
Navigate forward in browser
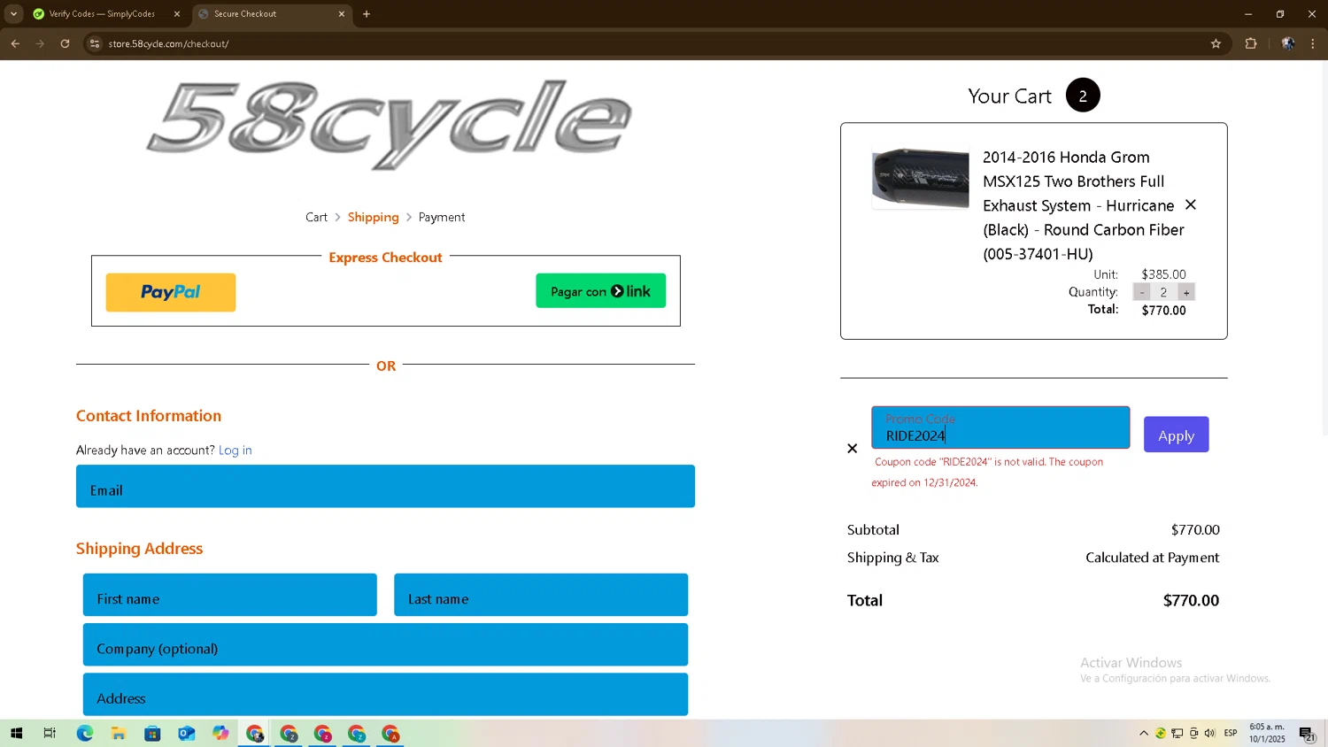40,43
